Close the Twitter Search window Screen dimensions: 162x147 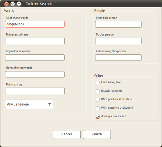[6, 4]
